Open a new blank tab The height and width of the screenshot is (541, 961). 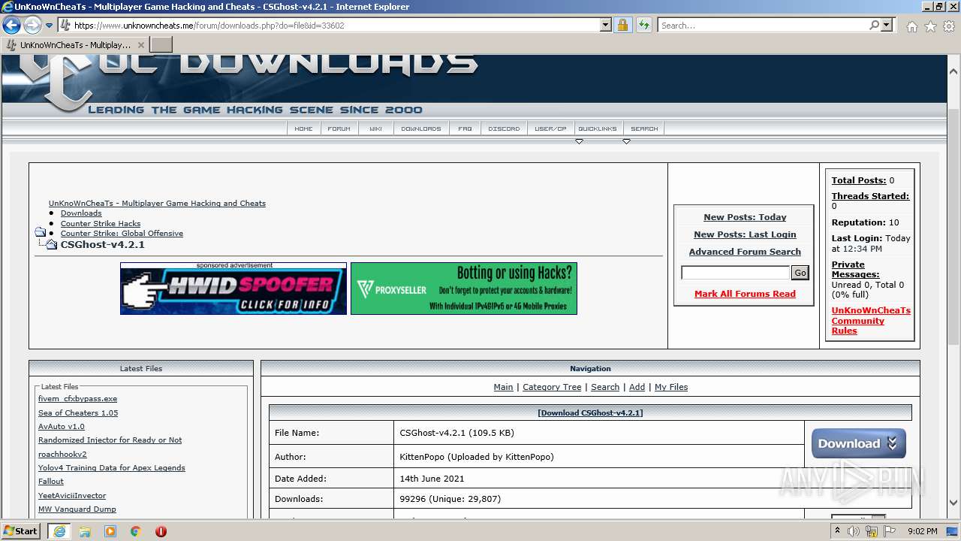161,45
